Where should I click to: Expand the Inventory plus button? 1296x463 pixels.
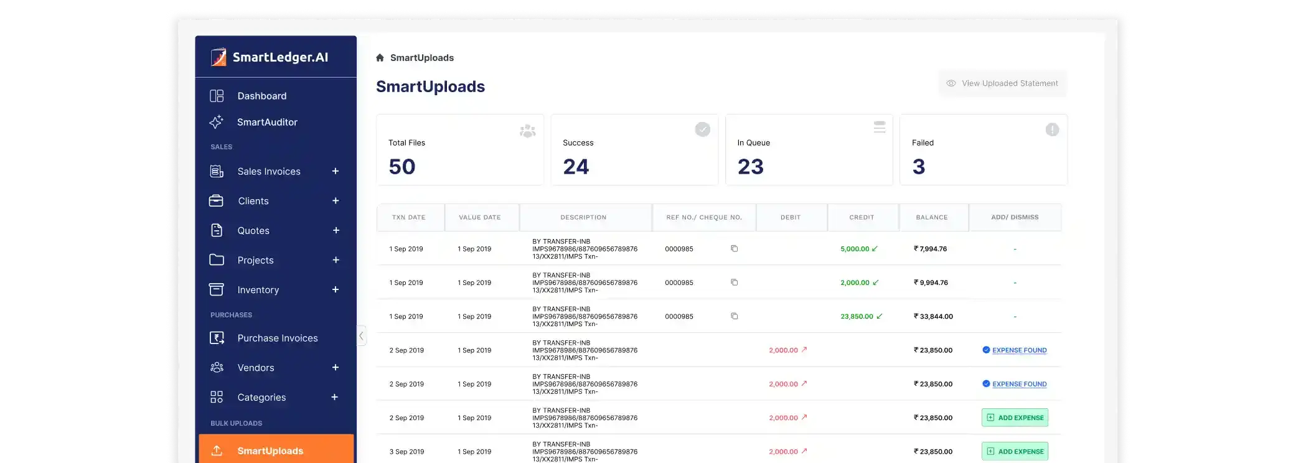point(336,289)
